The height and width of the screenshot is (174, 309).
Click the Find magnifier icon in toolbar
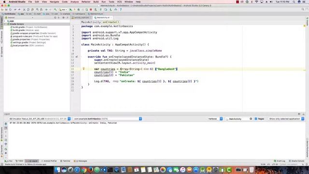coord(37,10)
